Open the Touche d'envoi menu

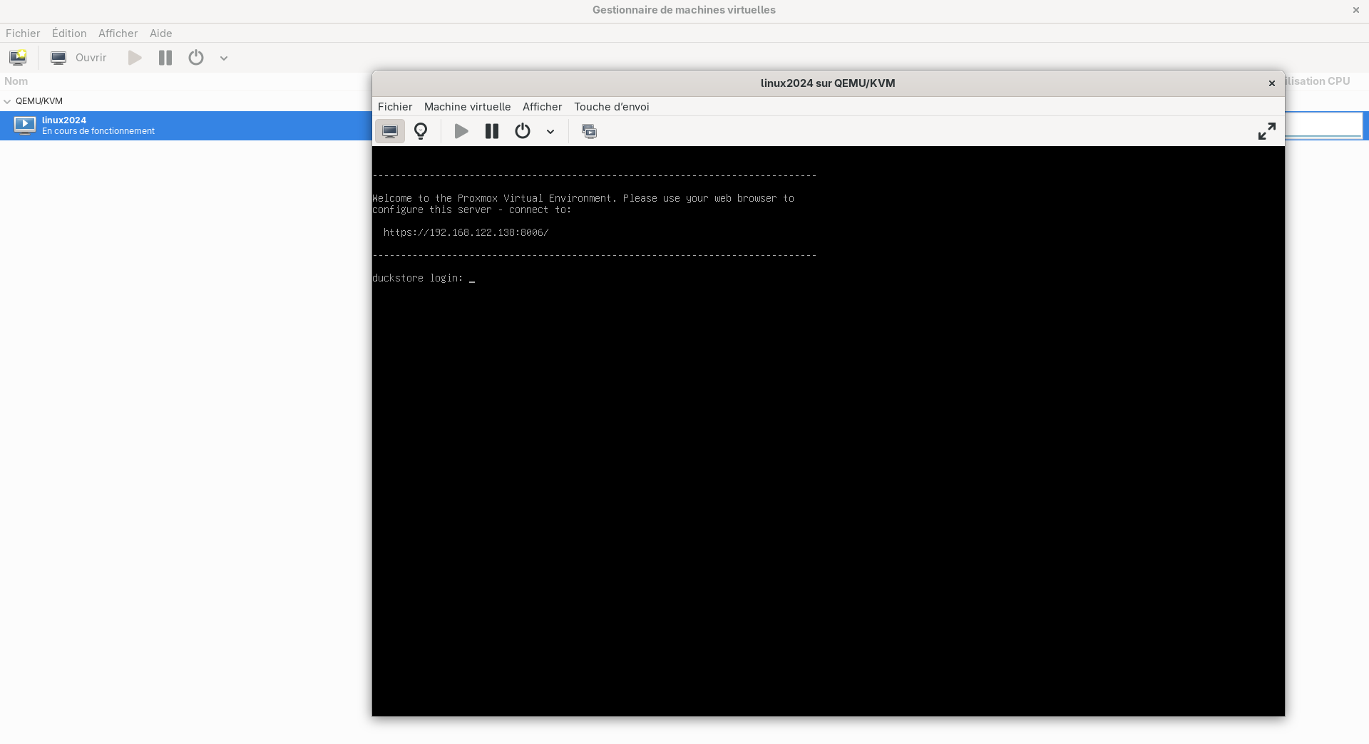pos(611,107)
